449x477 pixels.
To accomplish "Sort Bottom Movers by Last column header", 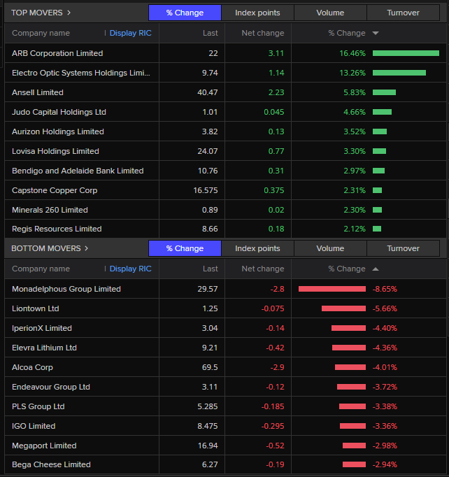I will click(211, 269).
